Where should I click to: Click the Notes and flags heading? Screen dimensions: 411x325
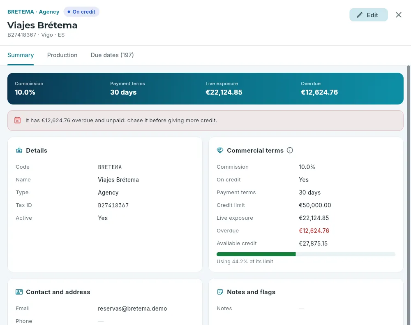[251, 292]
